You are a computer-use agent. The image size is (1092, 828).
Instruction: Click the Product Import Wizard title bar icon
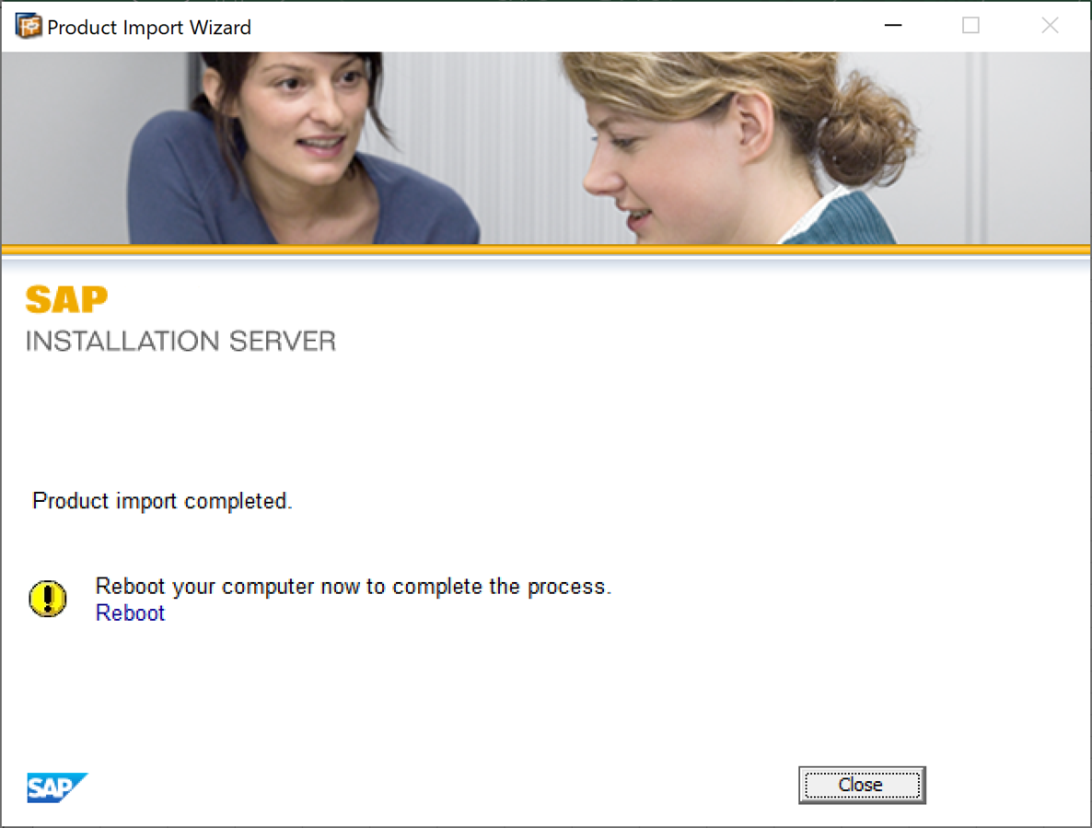pyautogui.click(x=29, y=27)
